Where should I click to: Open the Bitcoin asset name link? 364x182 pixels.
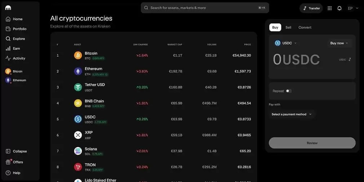click(x=91, y=53)
